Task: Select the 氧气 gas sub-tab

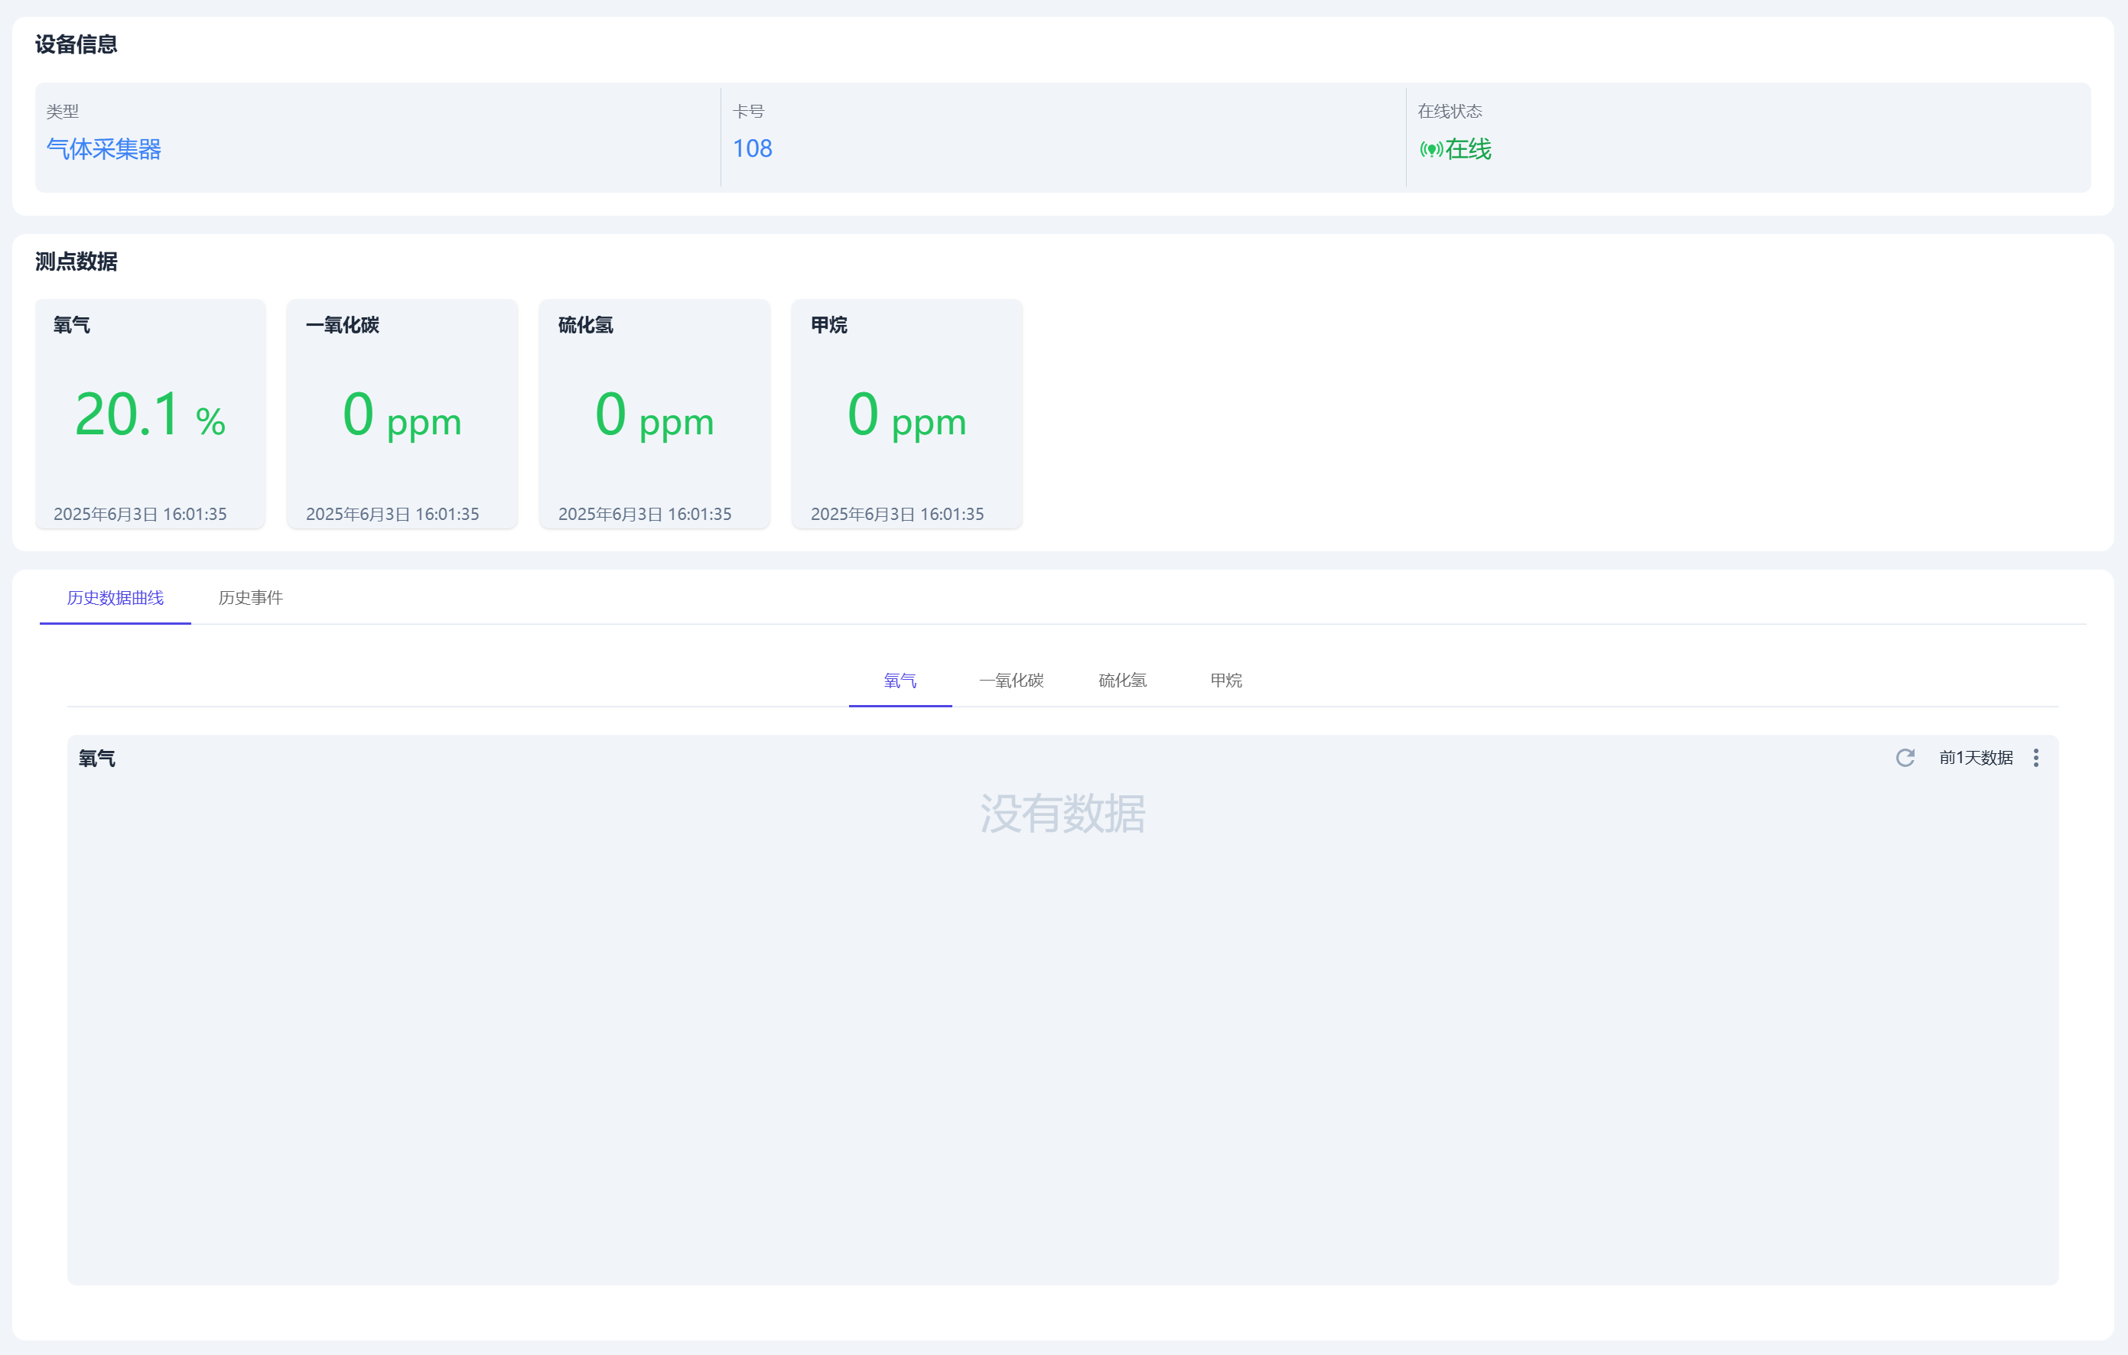Action: coord(900,680)
